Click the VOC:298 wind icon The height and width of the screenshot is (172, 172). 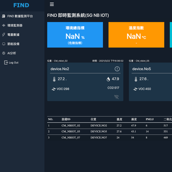pos(54,89)
